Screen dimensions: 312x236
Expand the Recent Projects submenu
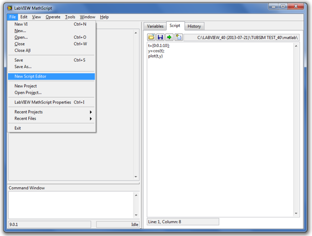pos(51,112)
